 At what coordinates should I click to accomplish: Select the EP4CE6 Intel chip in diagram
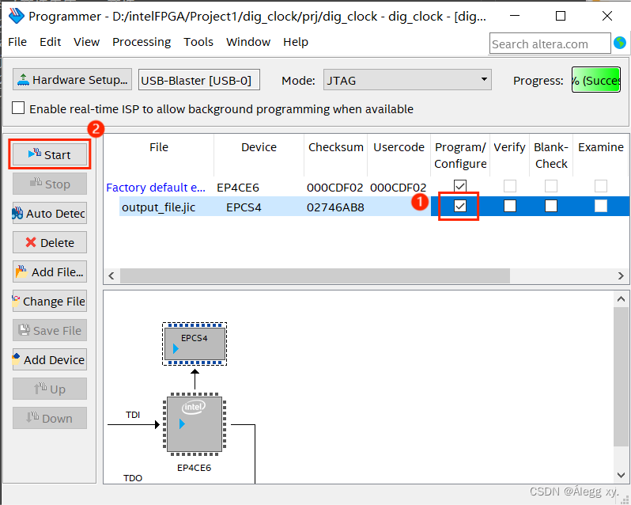tap(195, 424)
